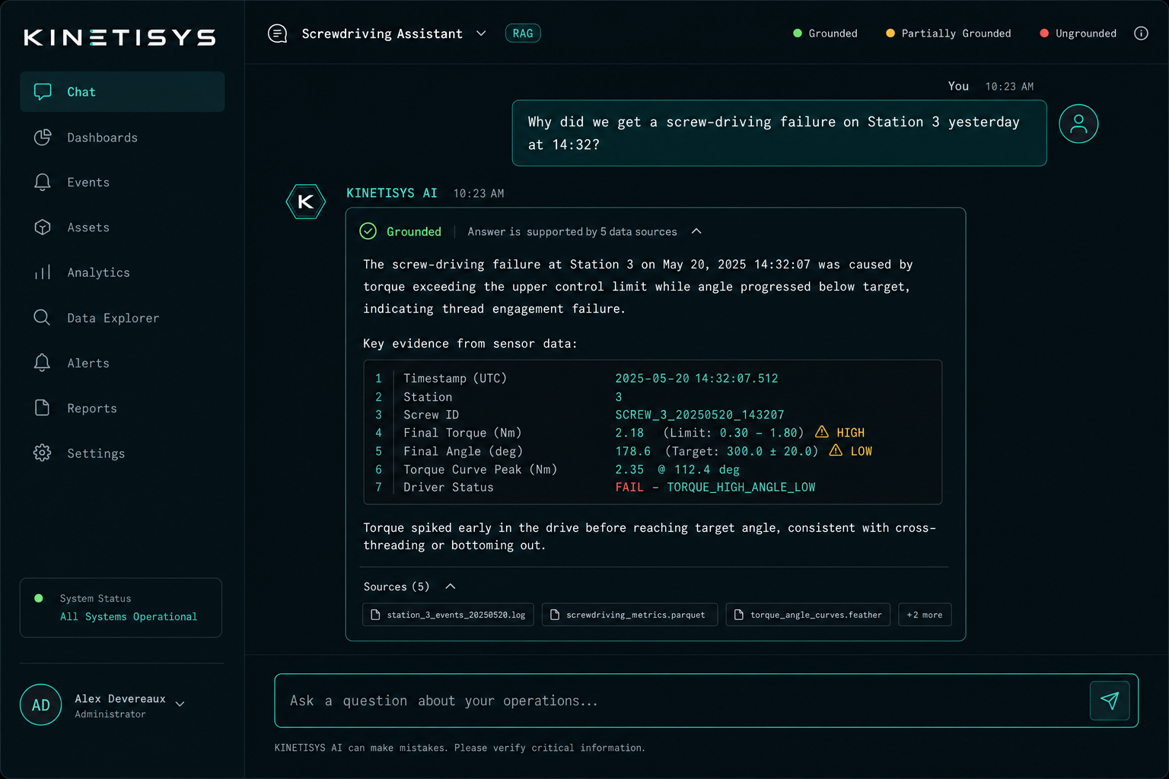This screenshot has height=779, width=1169.
Task: Click the FAIL driver status text
Action: [x=629, y=487]
